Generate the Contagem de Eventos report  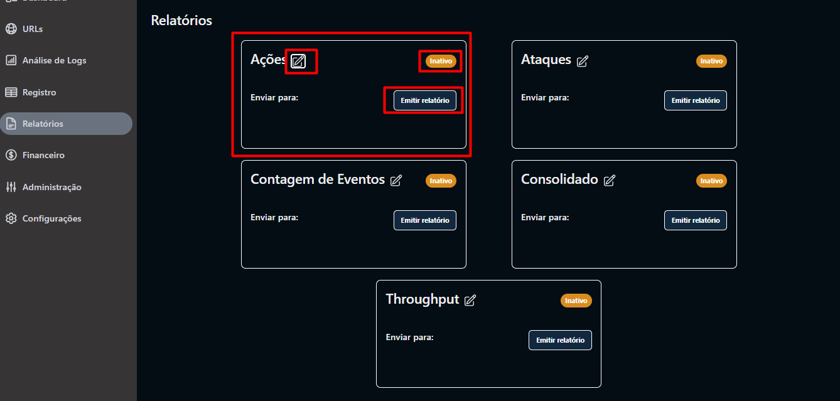point(425,220)
